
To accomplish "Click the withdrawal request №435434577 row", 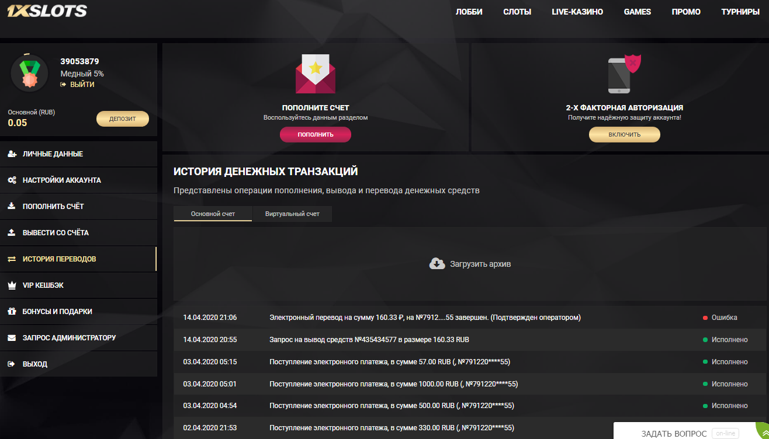I will pos(470,340).
